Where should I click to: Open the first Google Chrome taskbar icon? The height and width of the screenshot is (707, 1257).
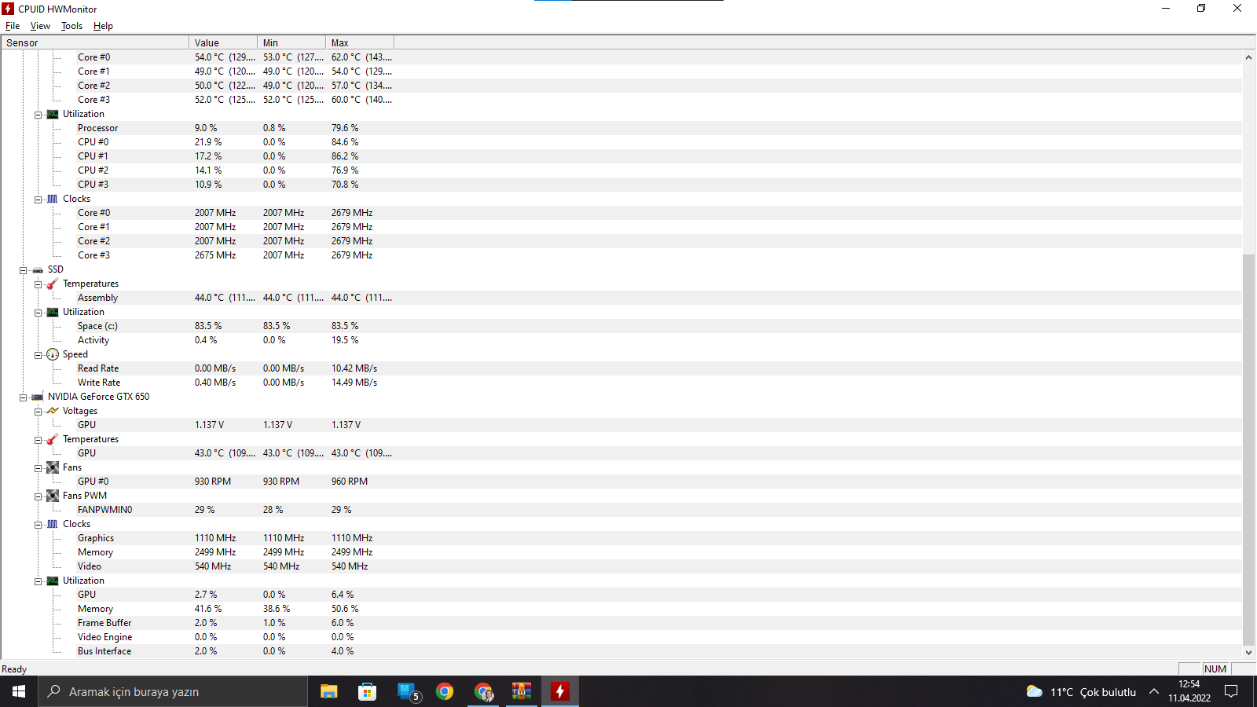point(445,691)
